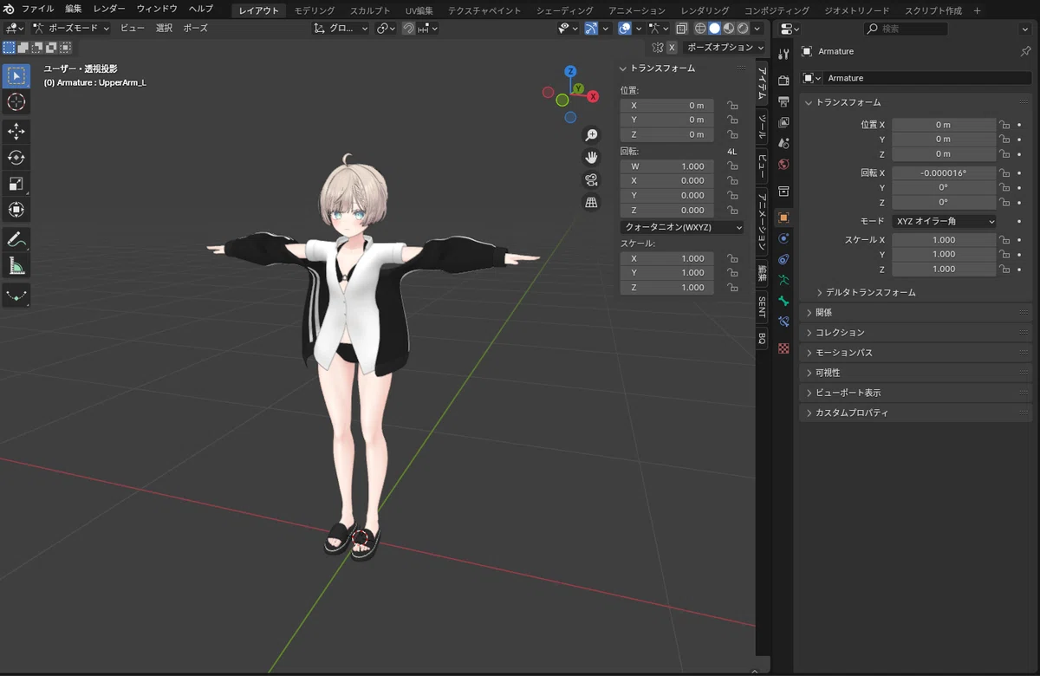The image size is (1040, 676).
Task: Click the Armature object name field
Action: (x=926, y=78)
